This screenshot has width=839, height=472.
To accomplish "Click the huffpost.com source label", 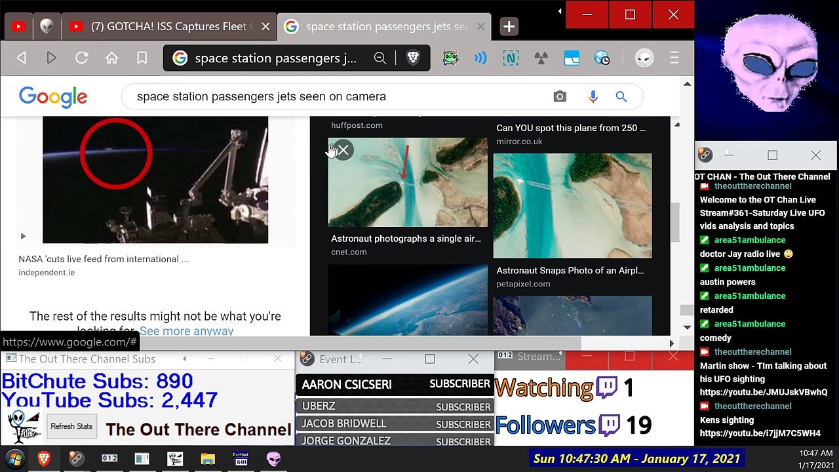I will (x=357, y=125).
